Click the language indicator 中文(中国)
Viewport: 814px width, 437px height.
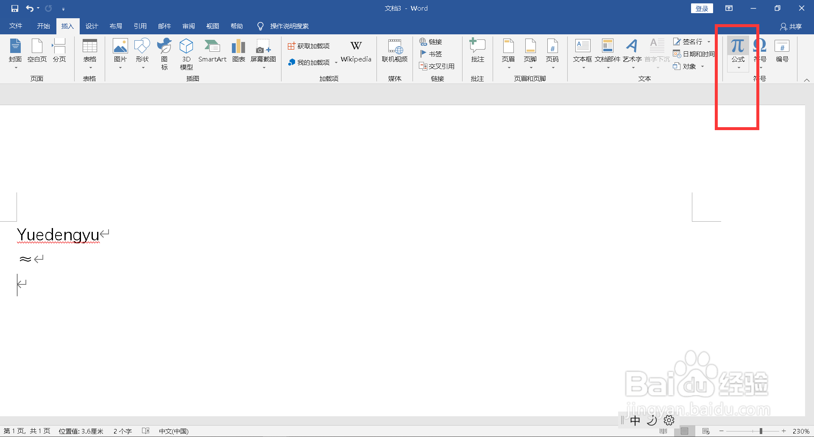[174, 431]
